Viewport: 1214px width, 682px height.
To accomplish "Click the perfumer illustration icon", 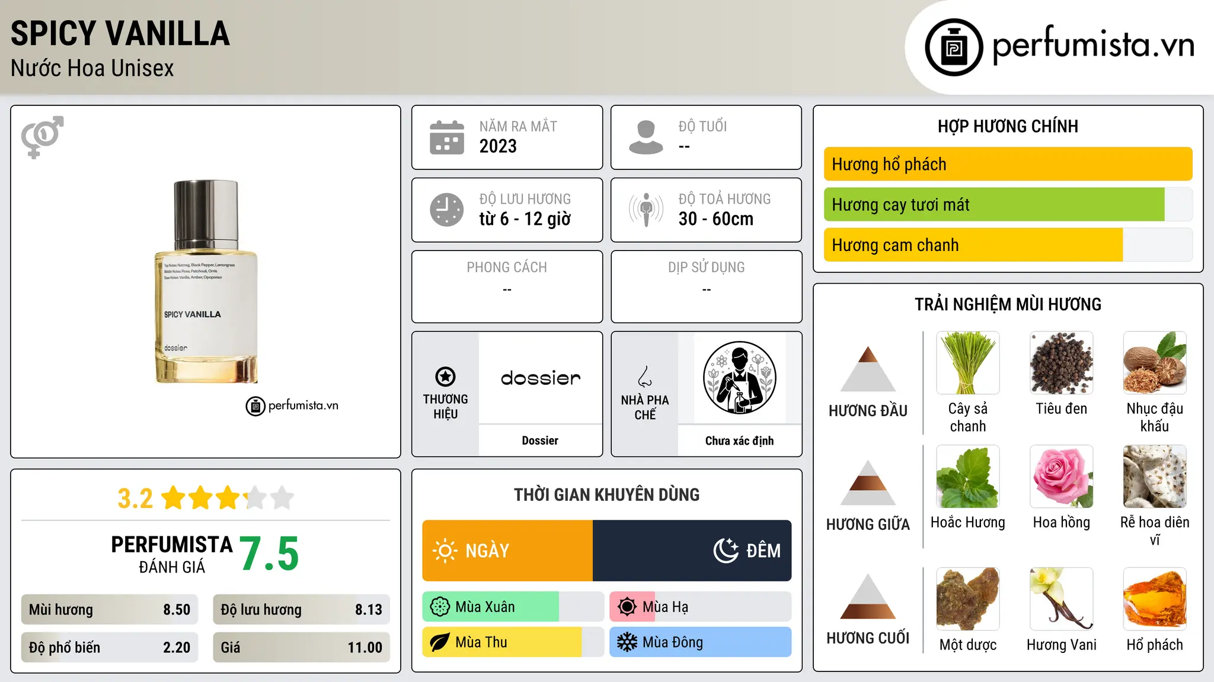I will point(739,378).
